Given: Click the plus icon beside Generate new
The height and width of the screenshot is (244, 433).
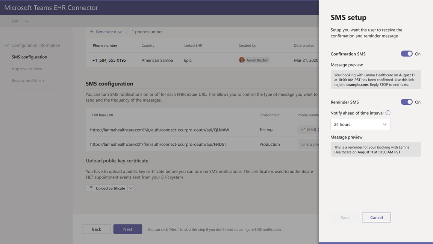Looking at the screenshot, I should tap(92, 32).
